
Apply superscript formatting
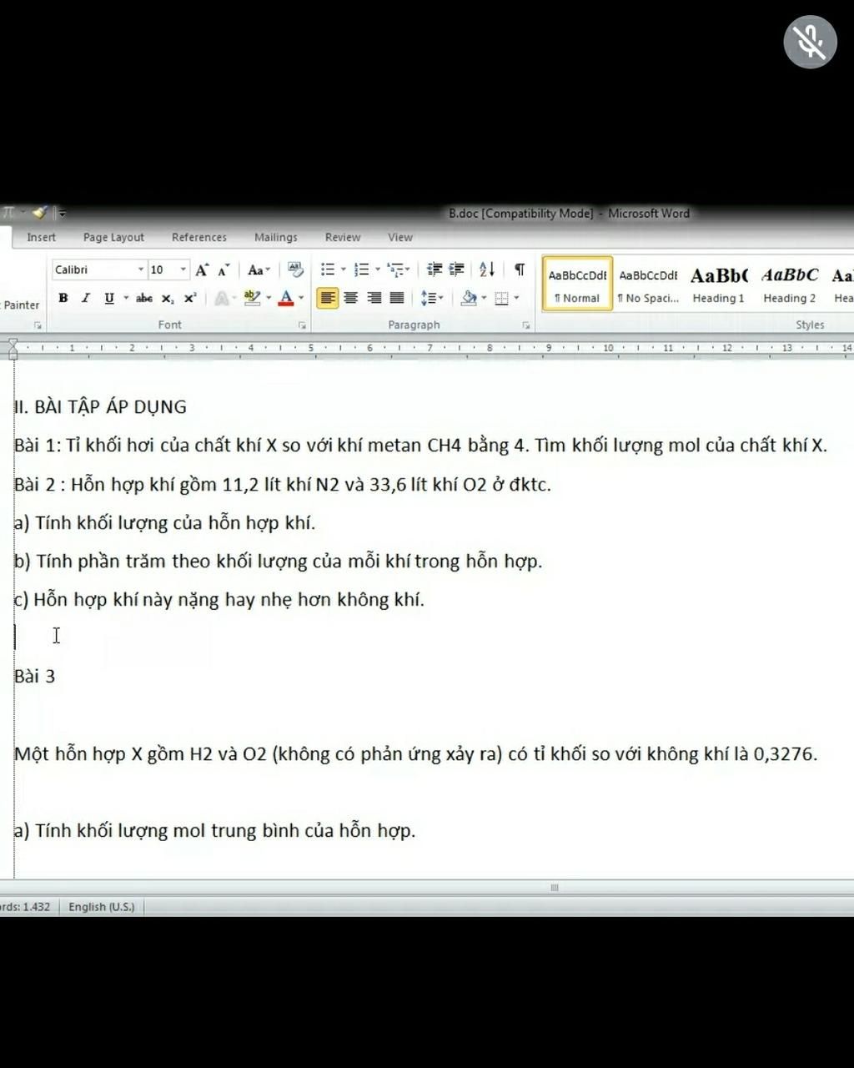pos(190,298)
